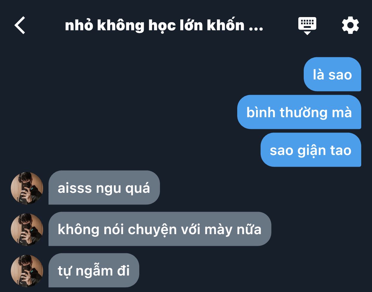Go back using the left chevron arrow
Image resolution: width=372 pixels, height=292 pixels.
pos(20,25)
